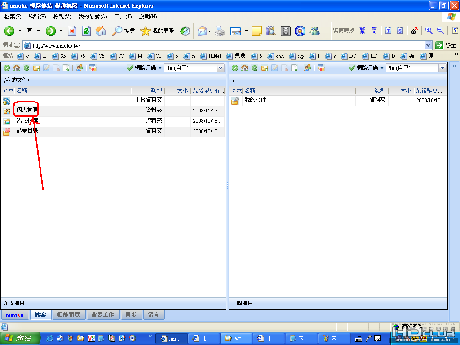Switch to the 相簿預覽 tab
Viewport: 460px width, 345px height.
click(68, 315)
